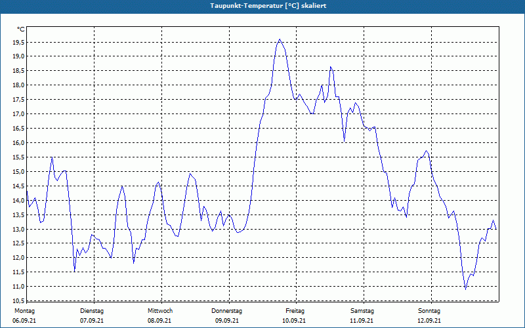Image resolution: width=525 pixels, height=328 pixels.
Task: Click the Mittwoch day label
Action: [160, 311]
